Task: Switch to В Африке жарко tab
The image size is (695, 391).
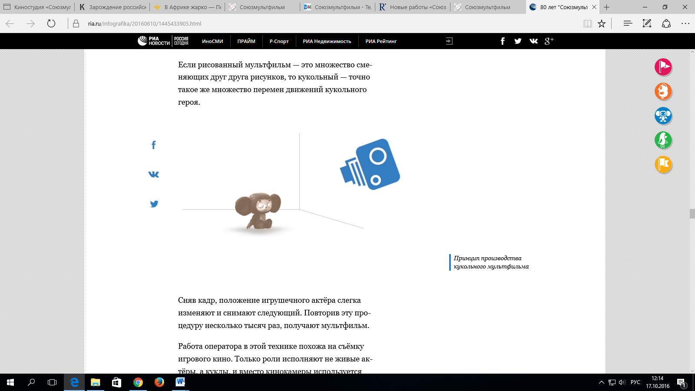Action: (188, 7)
